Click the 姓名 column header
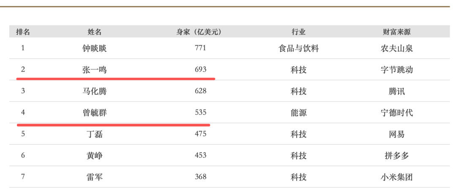Screen dimensions: 456x192 [x=95, y=32]
